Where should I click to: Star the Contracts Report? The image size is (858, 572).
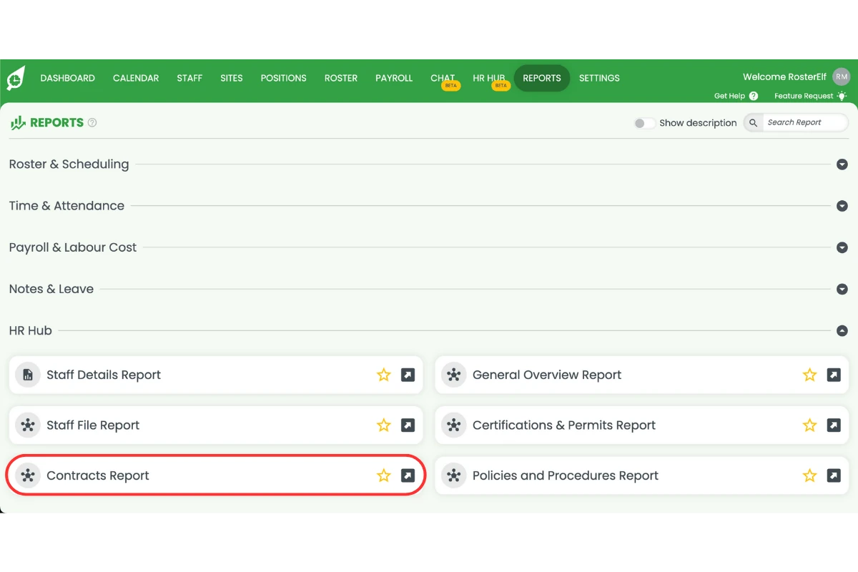(x=384, y=475)
